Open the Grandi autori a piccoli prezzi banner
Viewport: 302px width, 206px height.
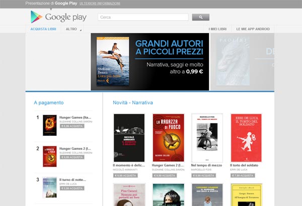150,62
